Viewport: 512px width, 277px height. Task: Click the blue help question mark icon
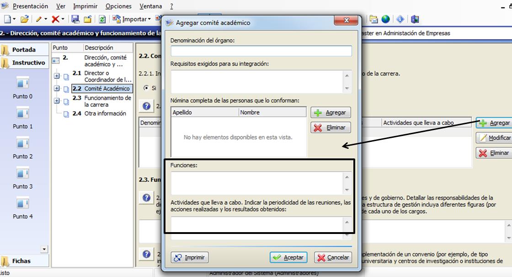click(146, 106)
